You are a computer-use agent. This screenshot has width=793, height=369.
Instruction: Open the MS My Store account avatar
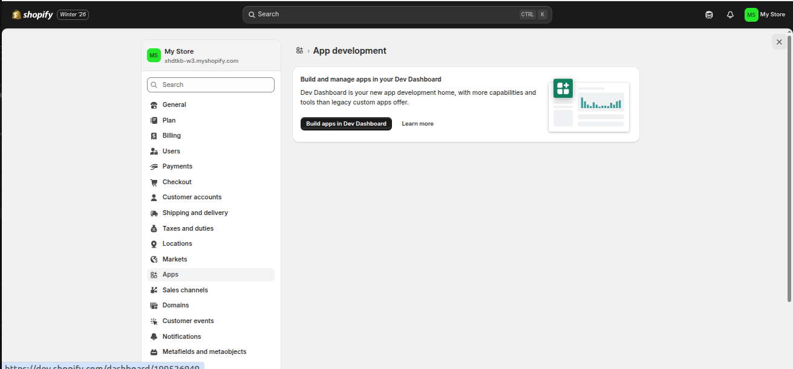click(x=751, y=14)
